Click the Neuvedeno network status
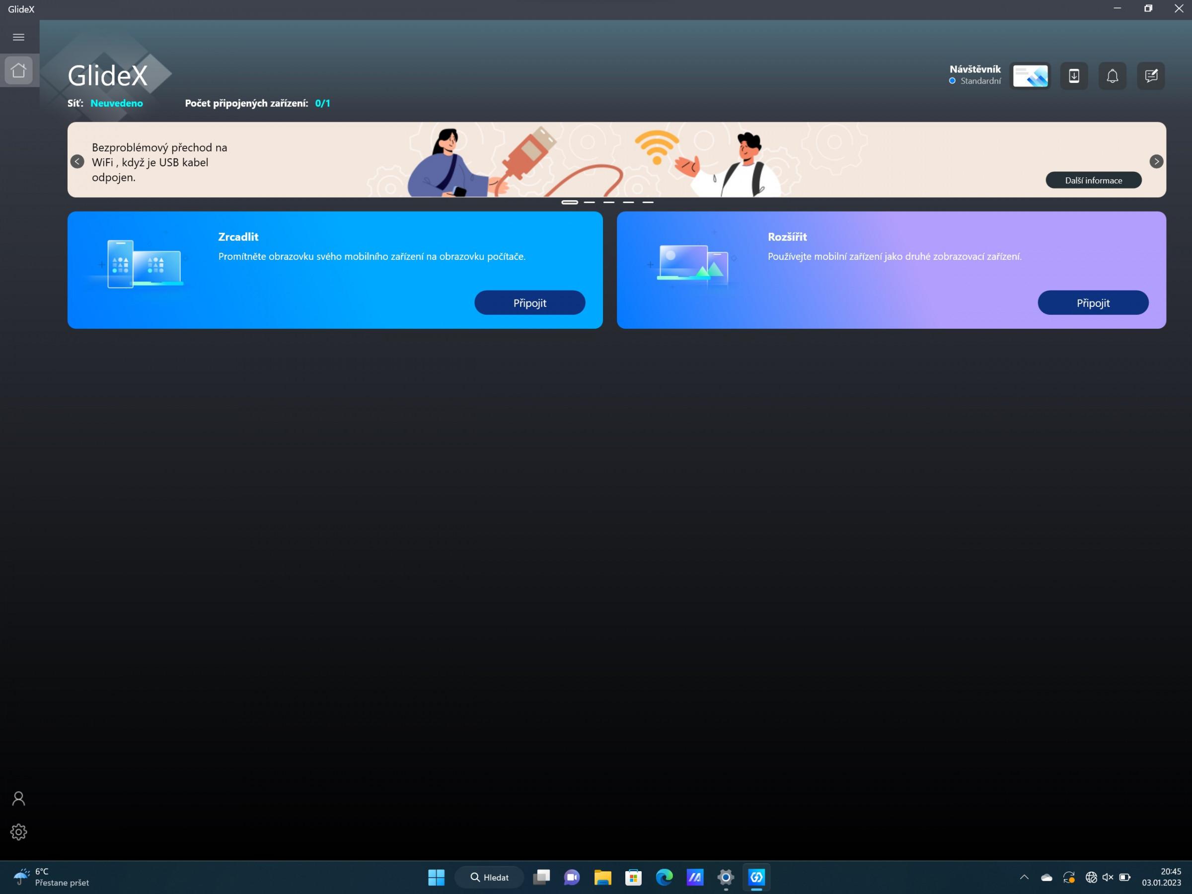The image size is (1192, 894). (116, 103)
